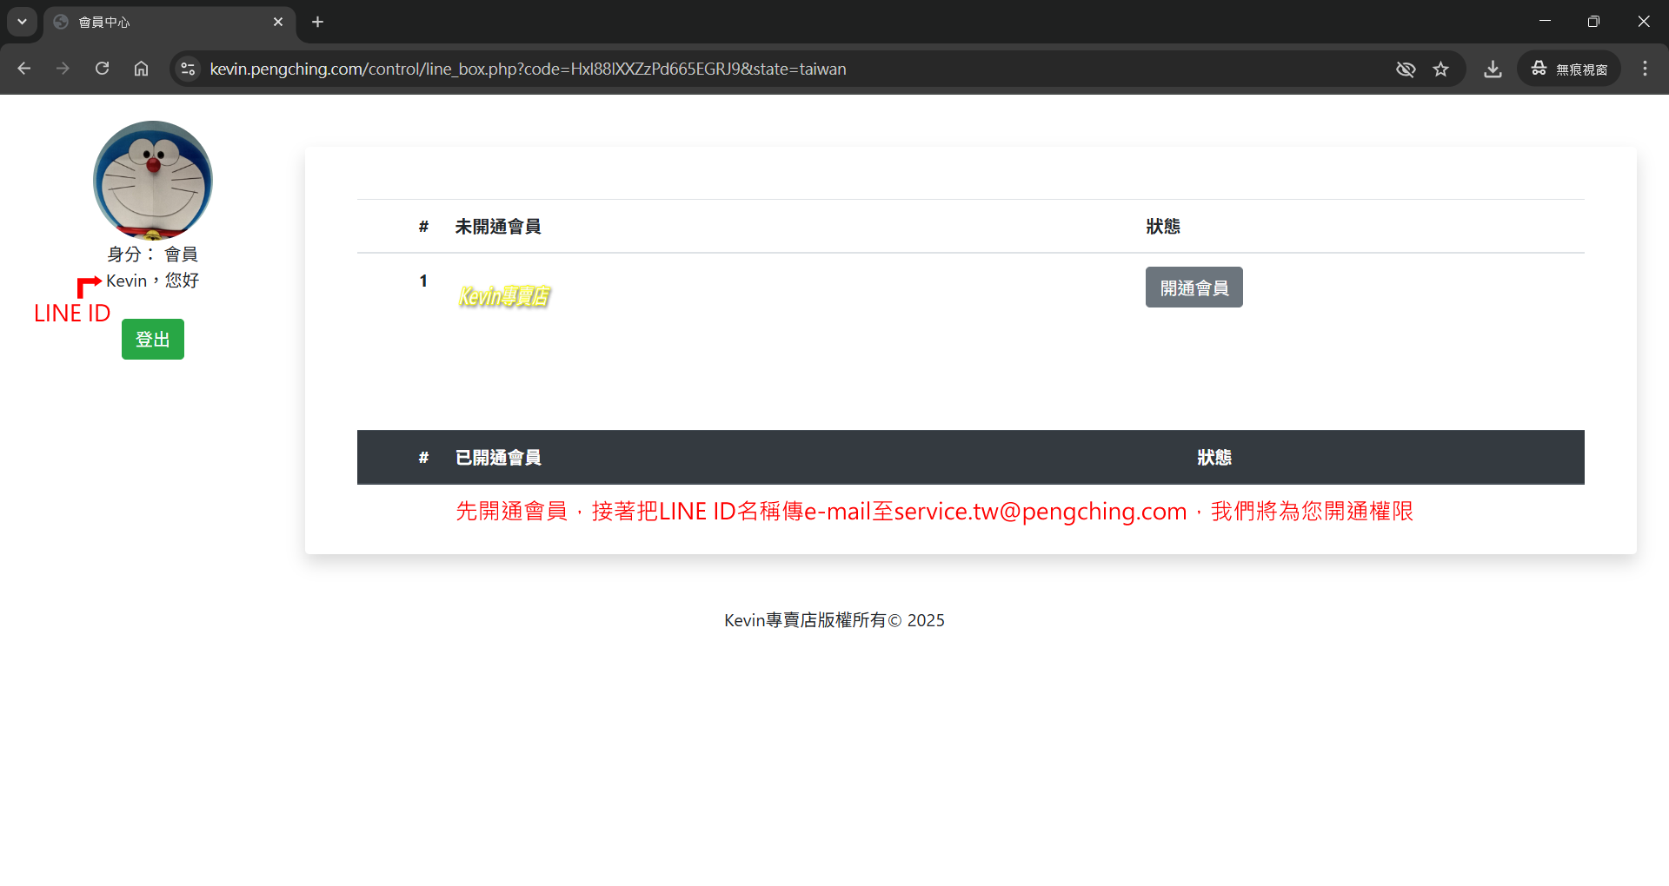Click the incognito 無痕視窗 indicator
Viewport: 1669px width, 886px height.
(1569, 69)
